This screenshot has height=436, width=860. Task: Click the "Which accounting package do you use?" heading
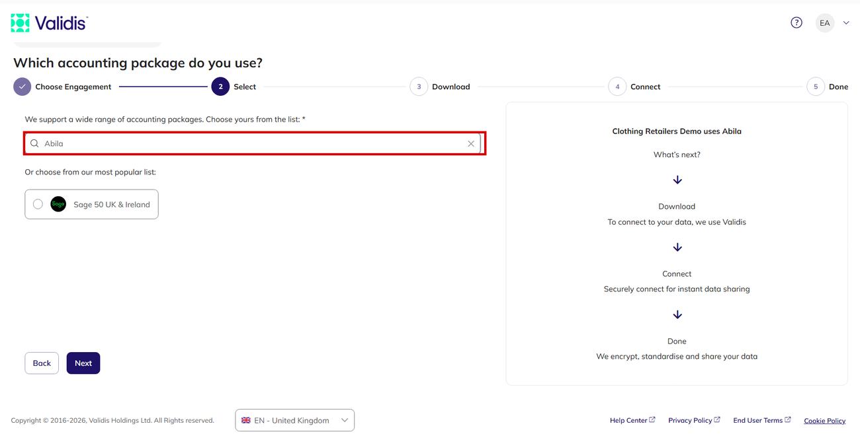click(x=138, y=63)
